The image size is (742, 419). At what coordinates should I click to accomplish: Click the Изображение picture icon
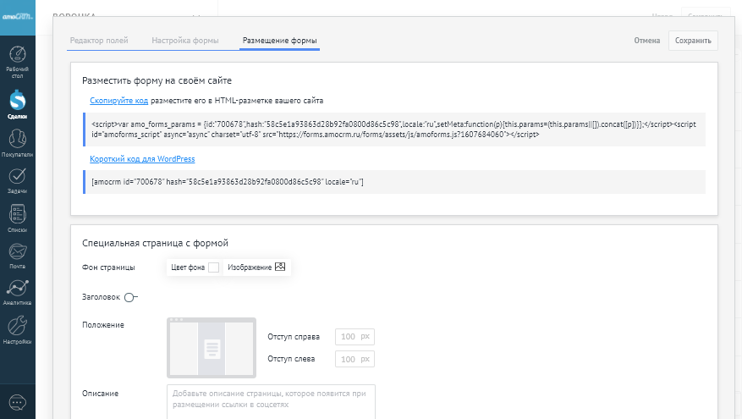[280, 267]
